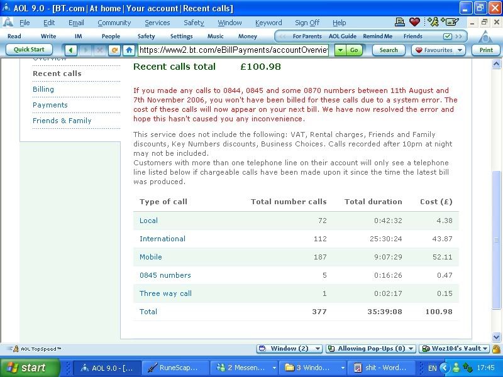Open the Community menu
This screenshot has height=377, width=503.
pyautogui.click(x=114, y=23)
